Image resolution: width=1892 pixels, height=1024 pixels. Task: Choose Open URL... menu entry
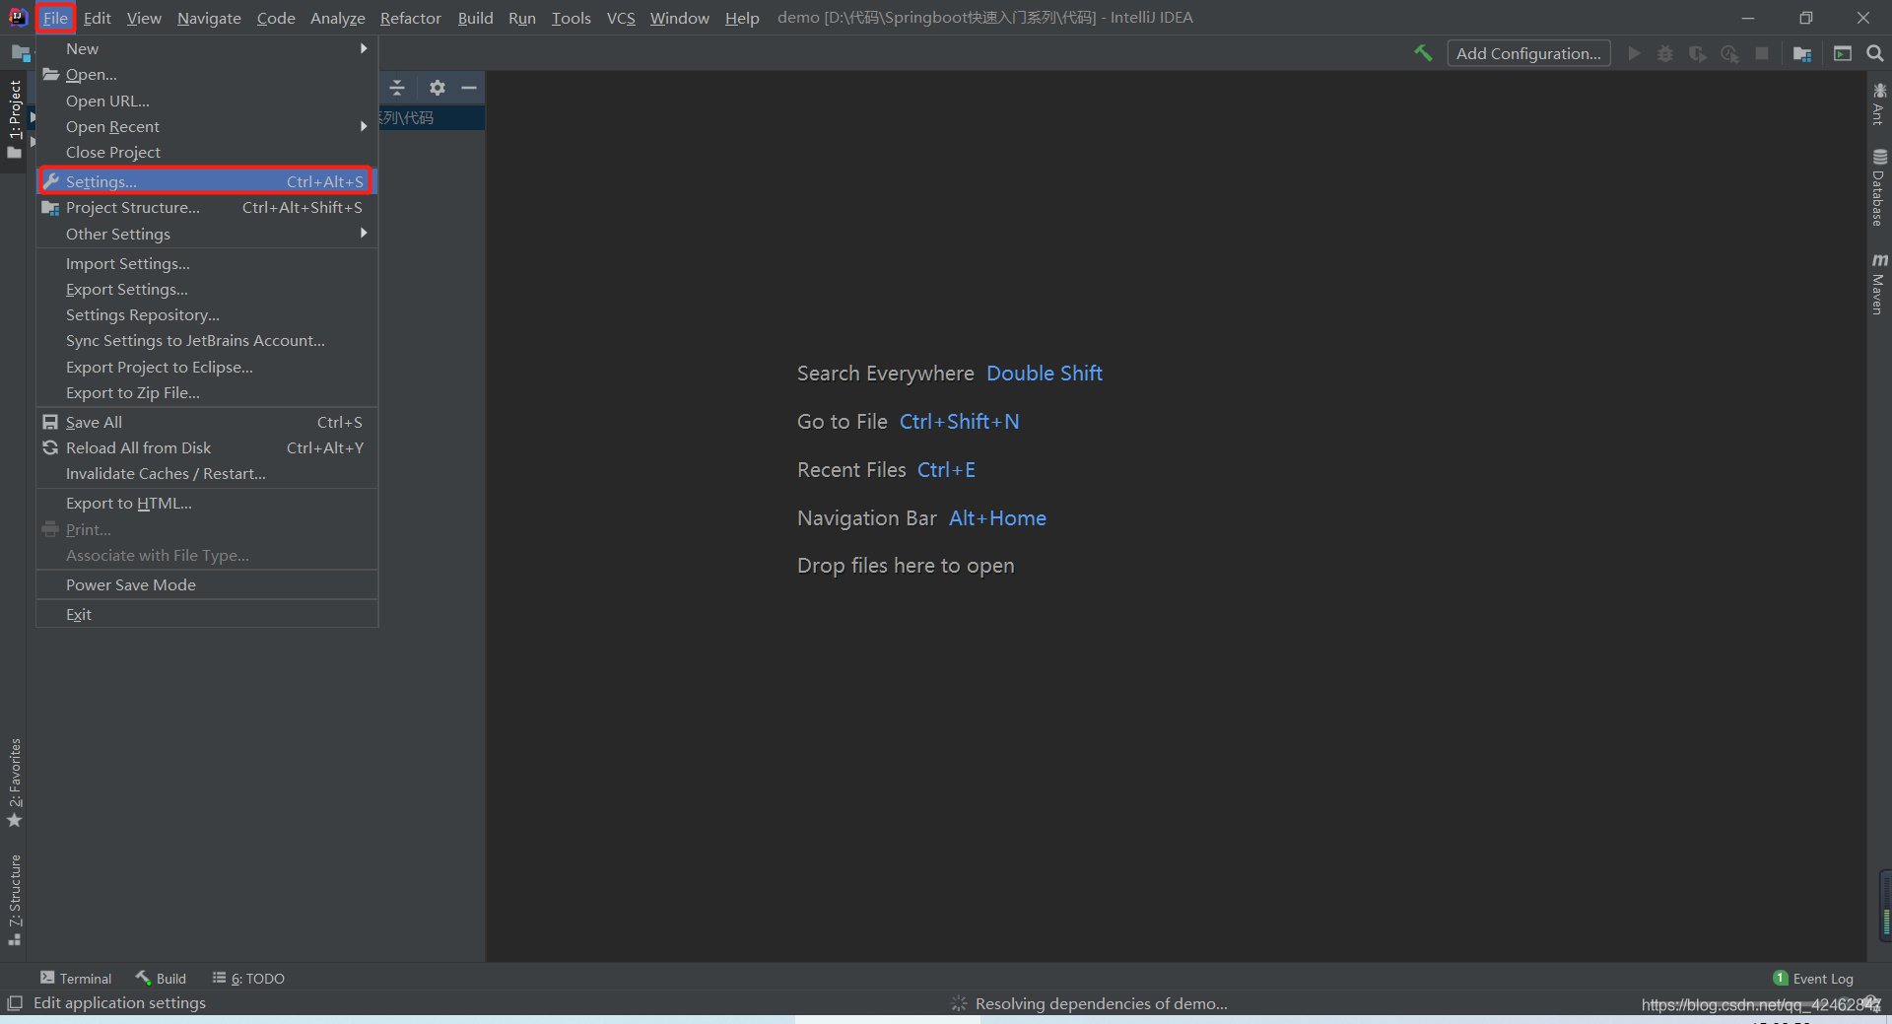click(207, 101)
